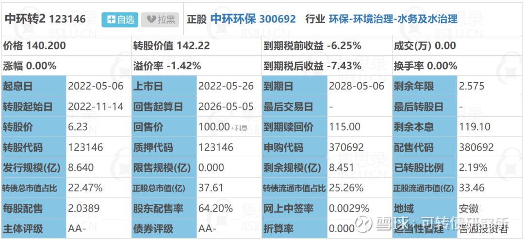Select 折算率 value 0.000
The width and height of the screenshot is (524, 240).
342,229
